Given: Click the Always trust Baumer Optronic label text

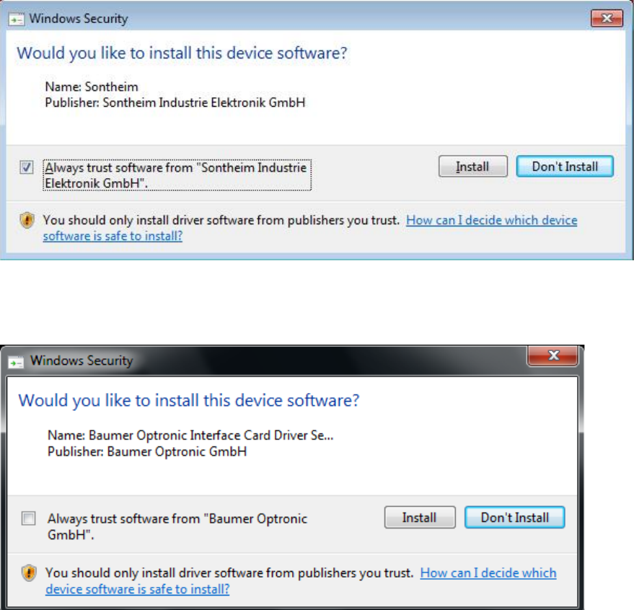Looking at the screenshot, I should click(x=177, y=526).
